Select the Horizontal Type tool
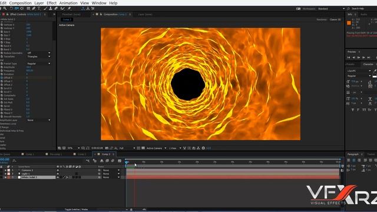377x212 pixels. tap(39, 8)
